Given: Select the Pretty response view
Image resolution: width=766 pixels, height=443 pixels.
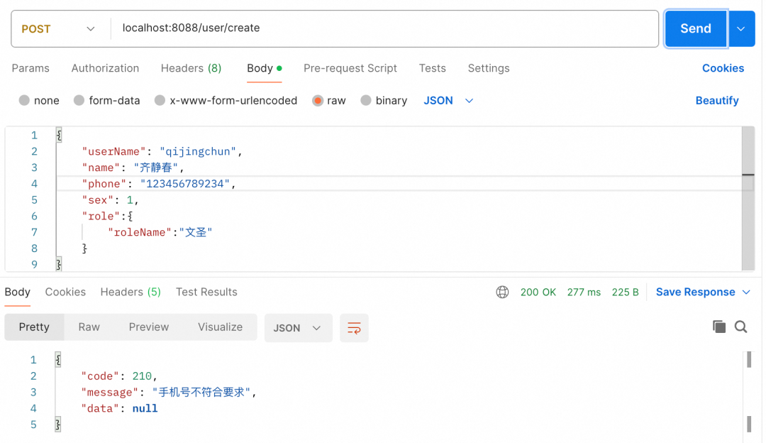Looking at the screenshot, I should 34,327.
